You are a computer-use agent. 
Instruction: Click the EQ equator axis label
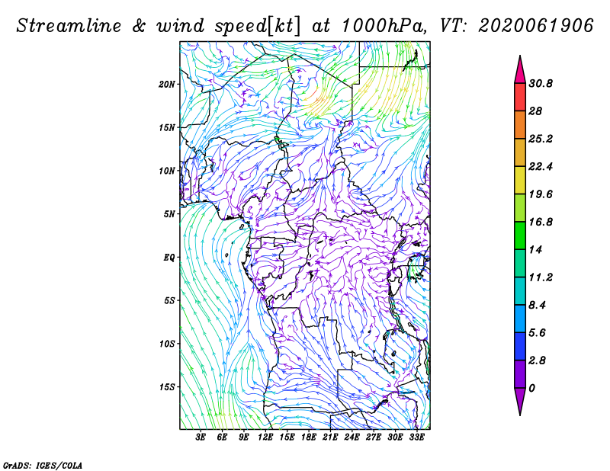[x=169, y=258]
